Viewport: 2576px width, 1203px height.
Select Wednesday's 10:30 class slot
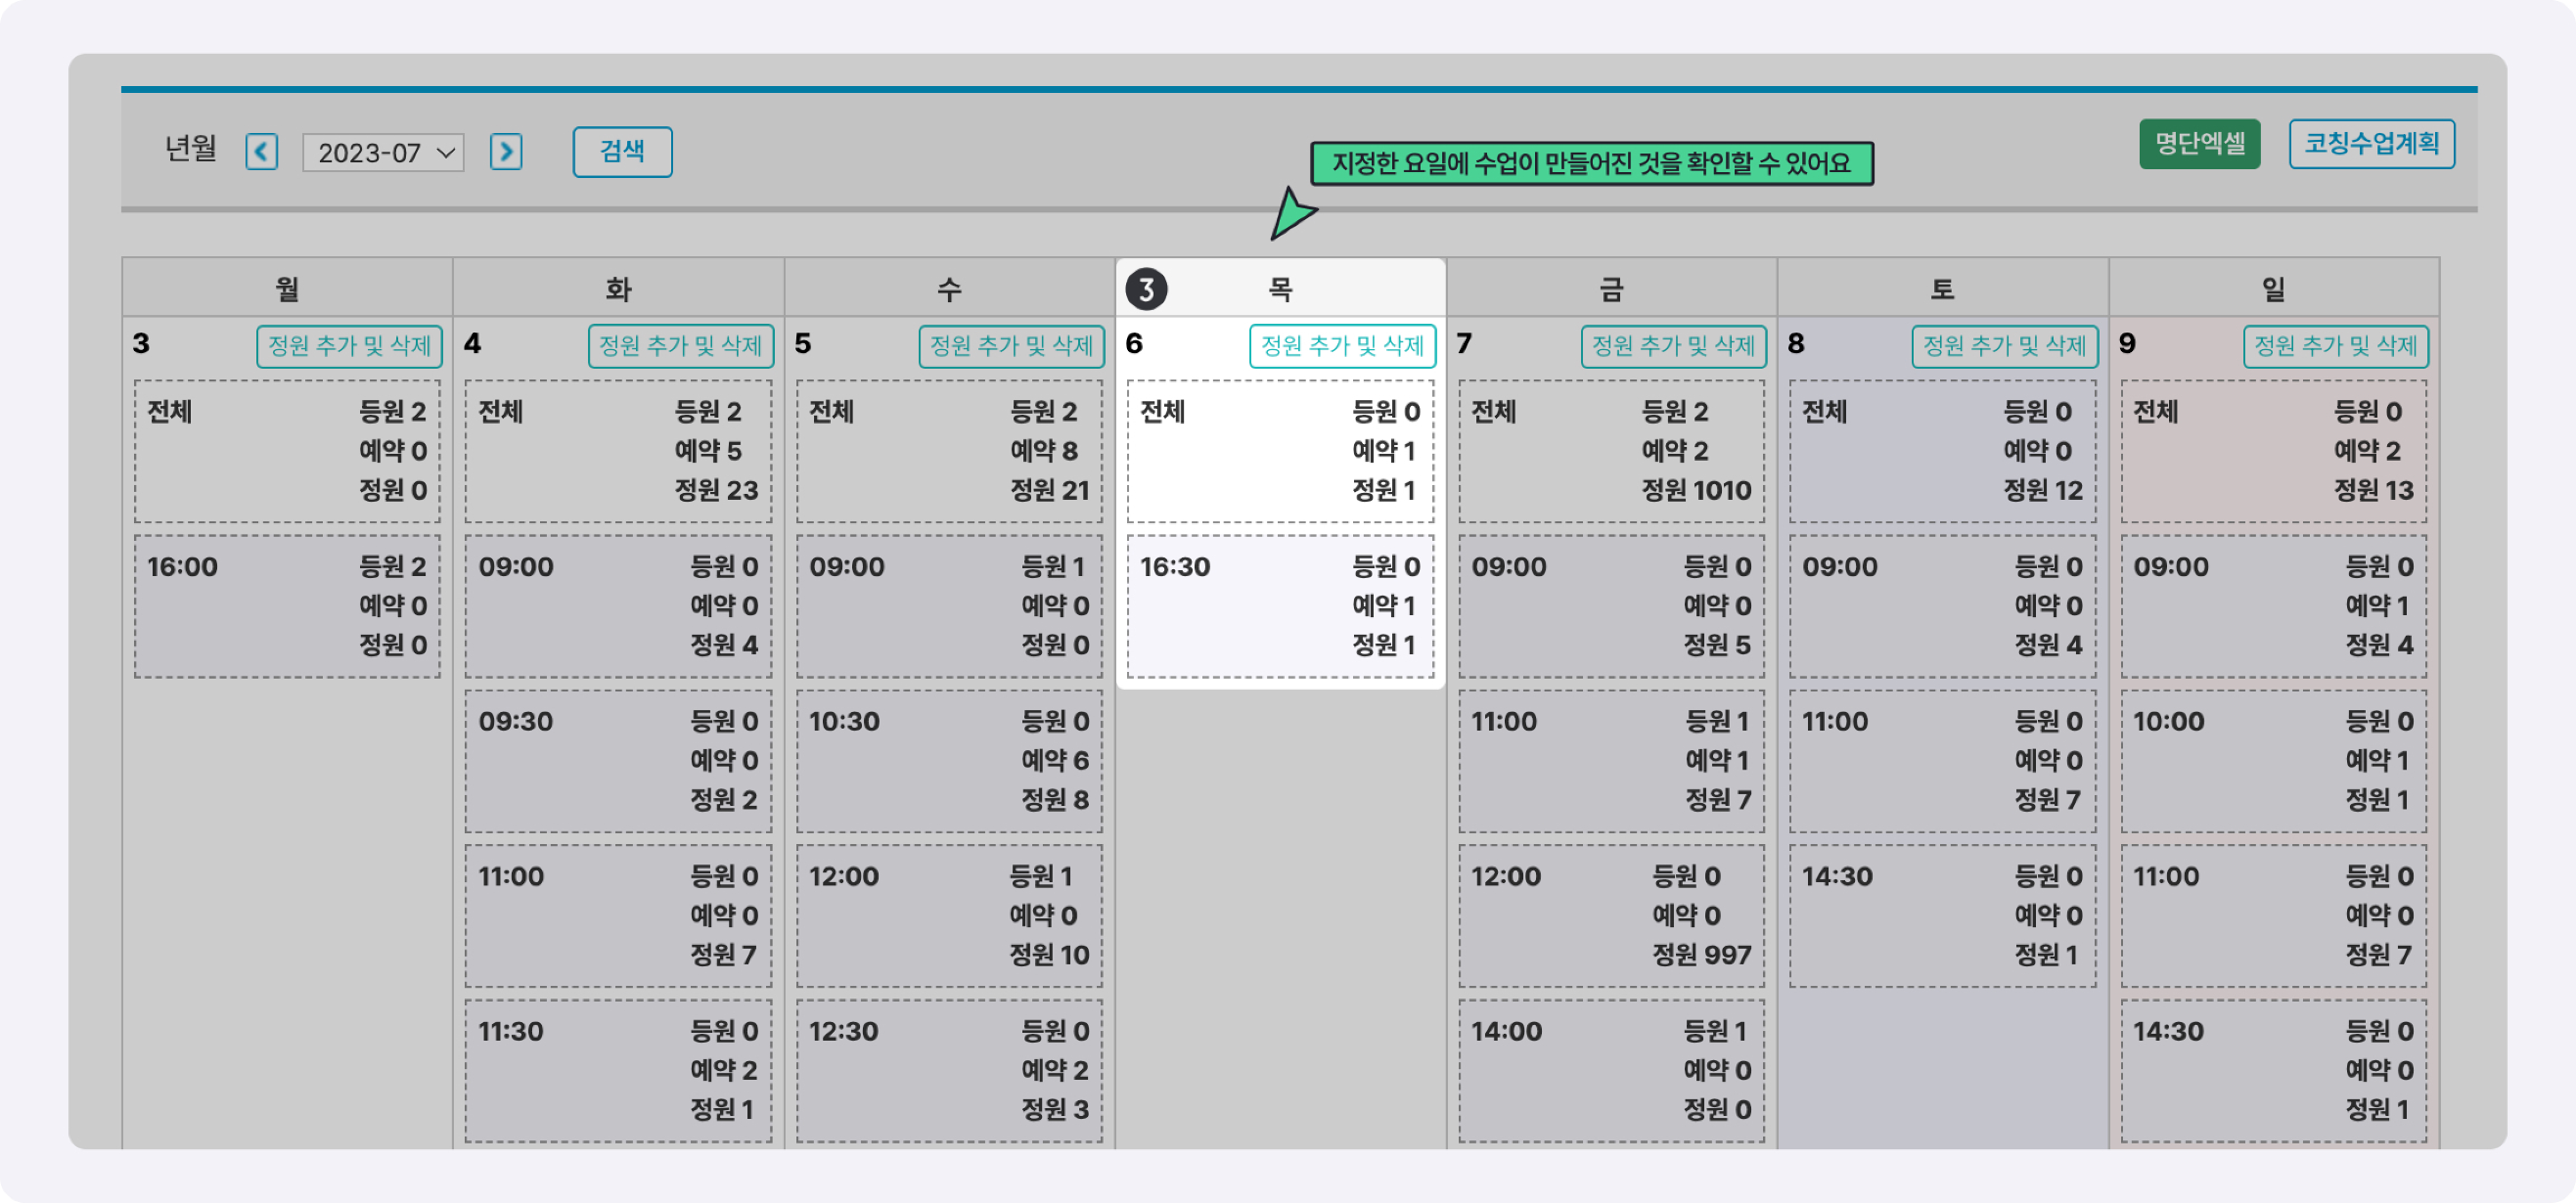coord(949,761)
